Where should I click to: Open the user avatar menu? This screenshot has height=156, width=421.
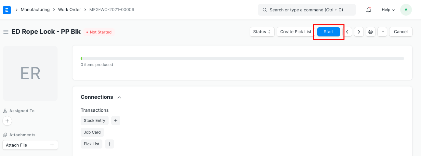coord(406,10)
